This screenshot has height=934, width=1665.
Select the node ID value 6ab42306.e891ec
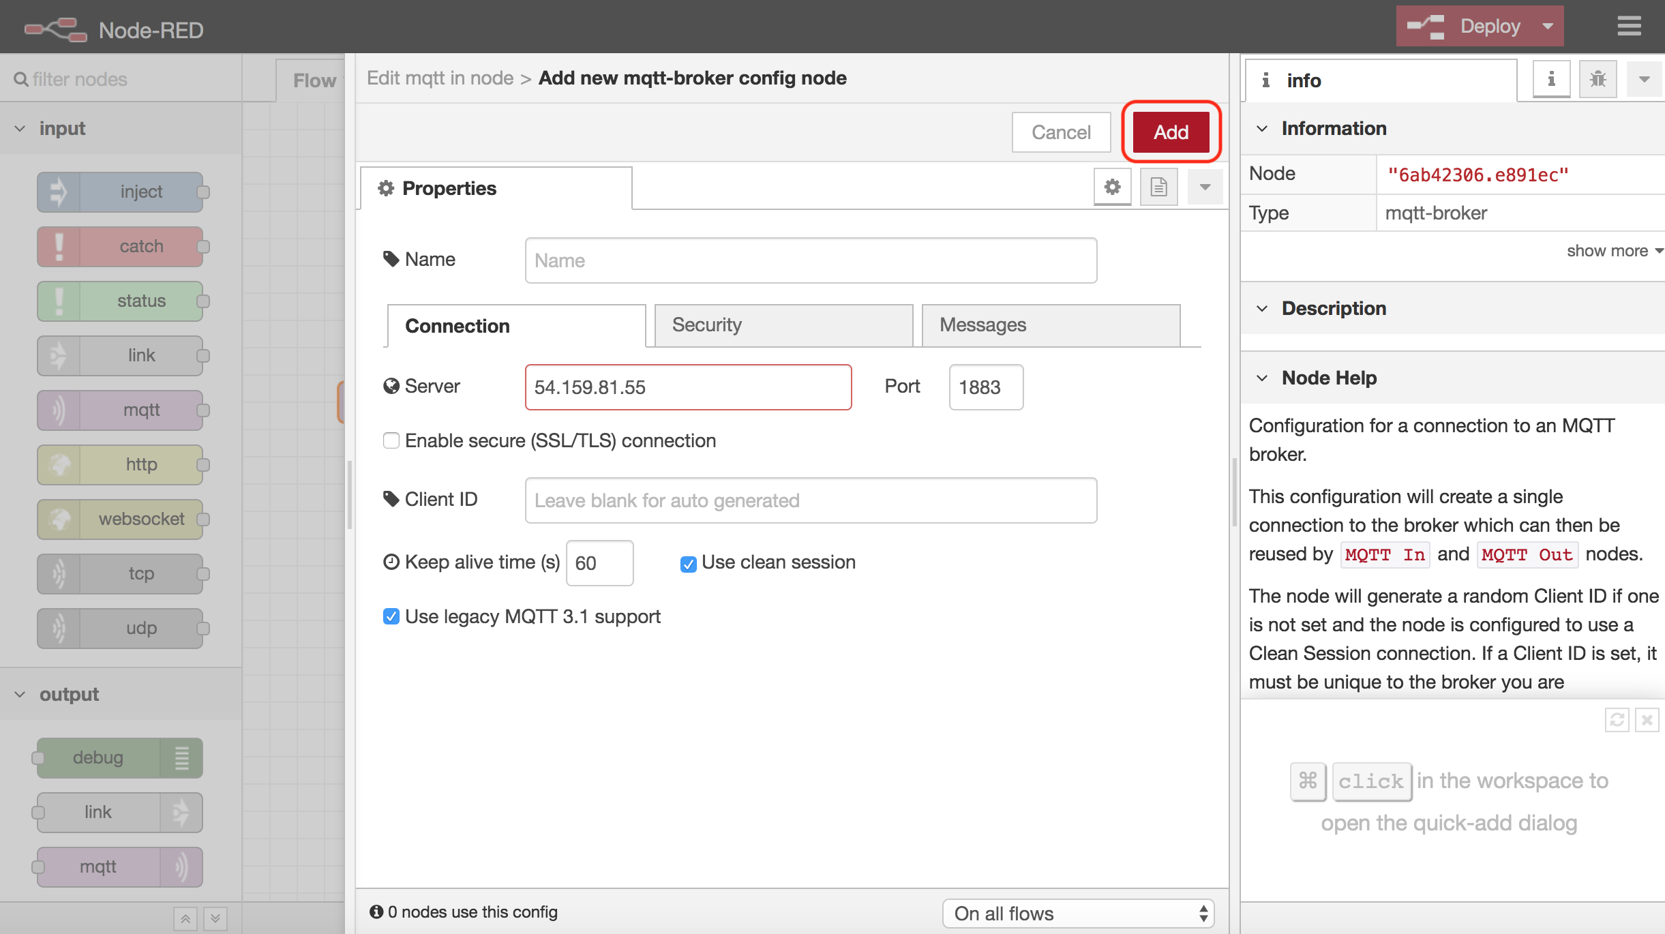1478,175
